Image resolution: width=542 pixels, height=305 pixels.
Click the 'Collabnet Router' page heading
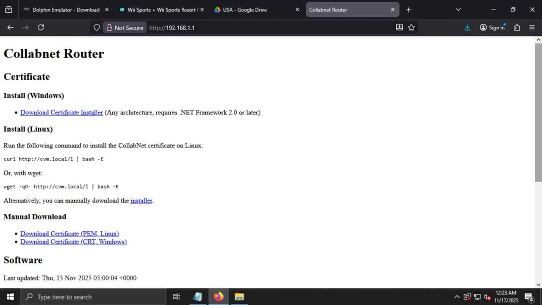(x=54, y=53)
